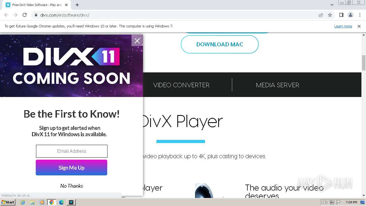Close the Free DivX Video Software tab
Viewport: 366px width, 206px height.
(x=66, y=5)
